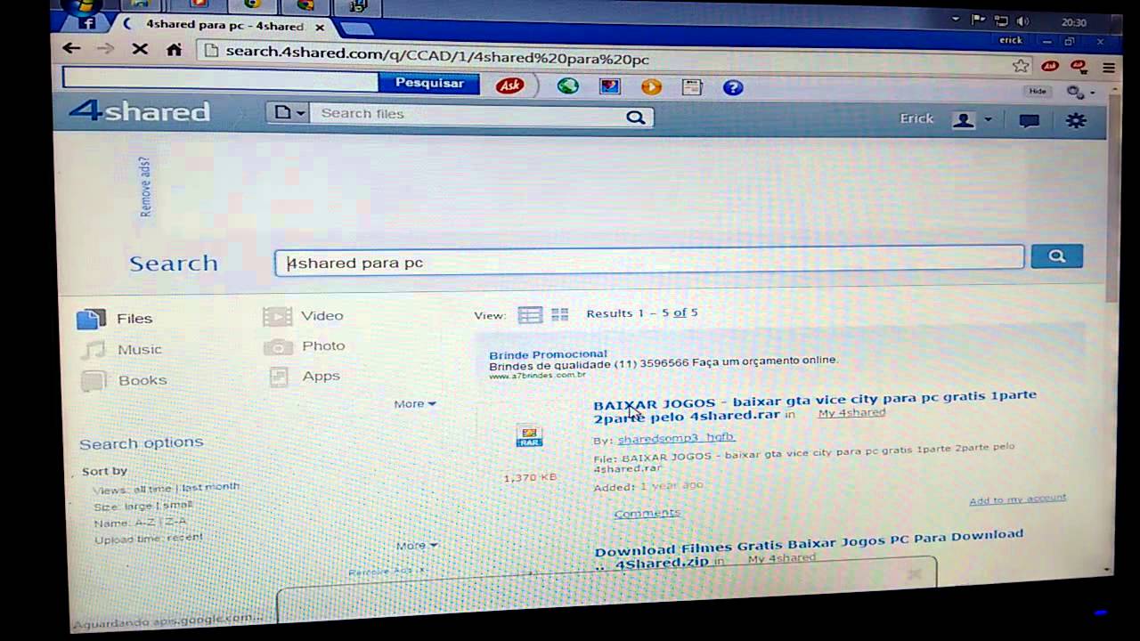
Task: Switch to list view icon
Action: pyautogui.click(x=530, y=315)
